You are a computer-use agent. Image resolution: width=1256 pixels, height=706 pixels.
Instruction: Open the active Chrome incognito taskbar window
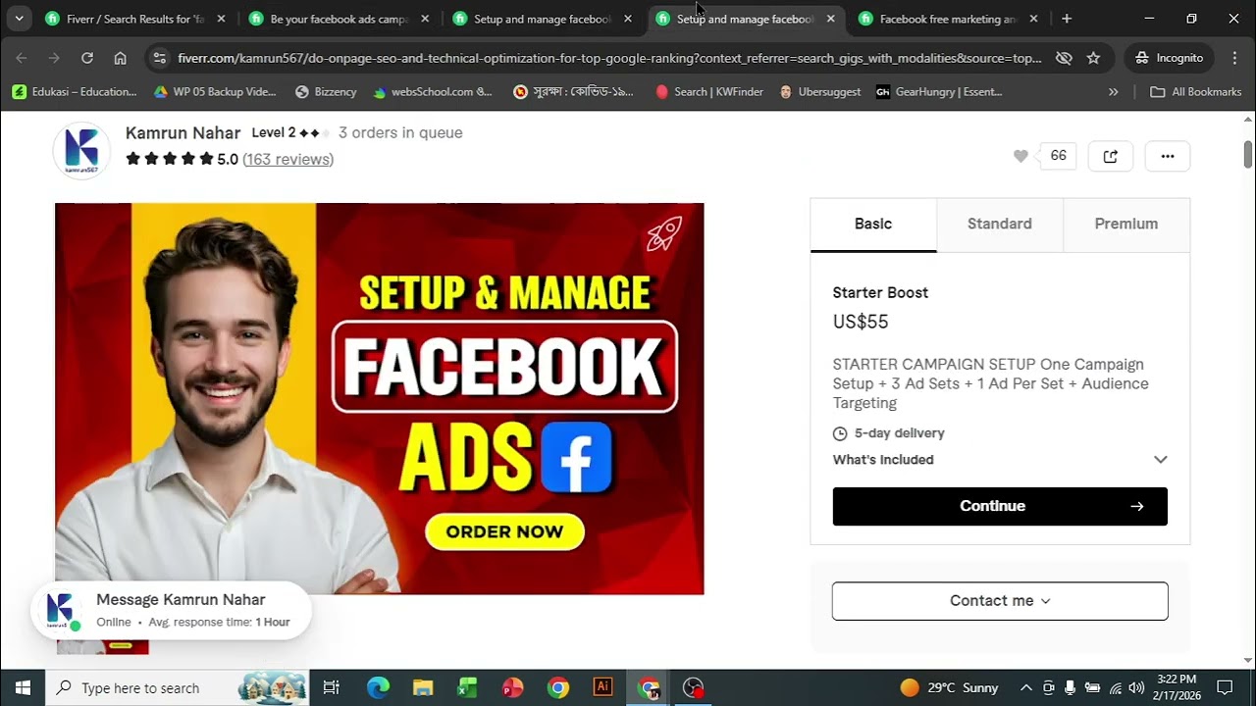(x=649, y=687)
